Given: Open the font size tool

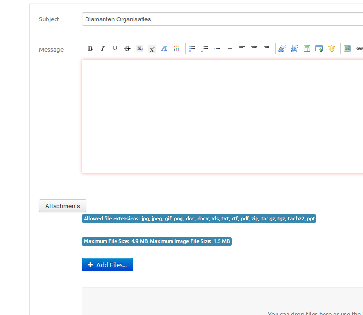Looking at the screenshot, I should pyautogui.click(x=164, y=48).
